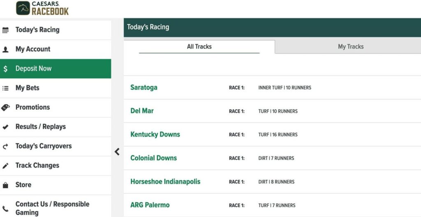Image resolution: width=421 pixels, height=217 pixels.
Task: Click the checkmark icon for Results / Replays
Action: pos(5,127)
